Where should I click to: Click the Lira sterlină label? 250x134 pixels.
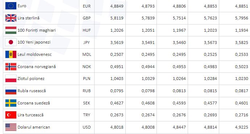click(x=28, y=18)
